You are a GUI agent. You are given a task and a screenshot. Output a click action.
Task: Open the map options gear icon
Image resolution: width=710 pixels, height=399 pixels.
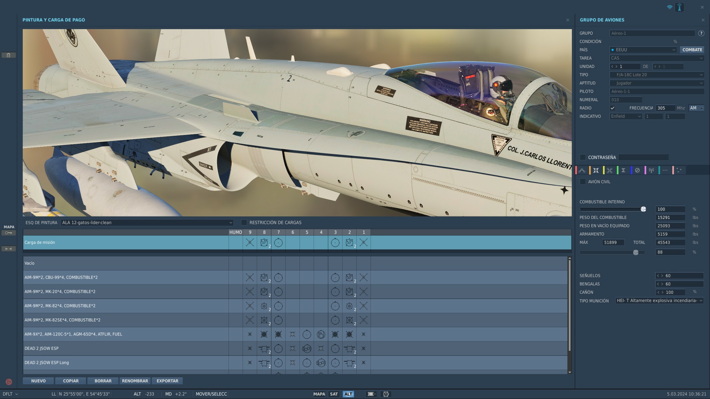[x=386, y=394]
